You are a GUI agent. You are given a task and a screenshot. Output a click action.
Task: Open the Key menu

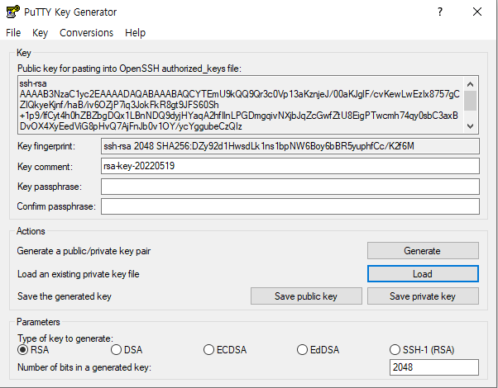[40, 33]
